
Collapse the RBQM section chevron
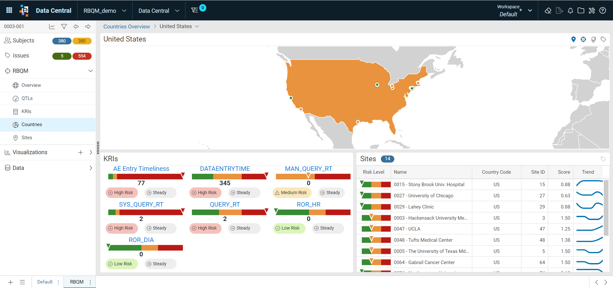tap(91, 71)
